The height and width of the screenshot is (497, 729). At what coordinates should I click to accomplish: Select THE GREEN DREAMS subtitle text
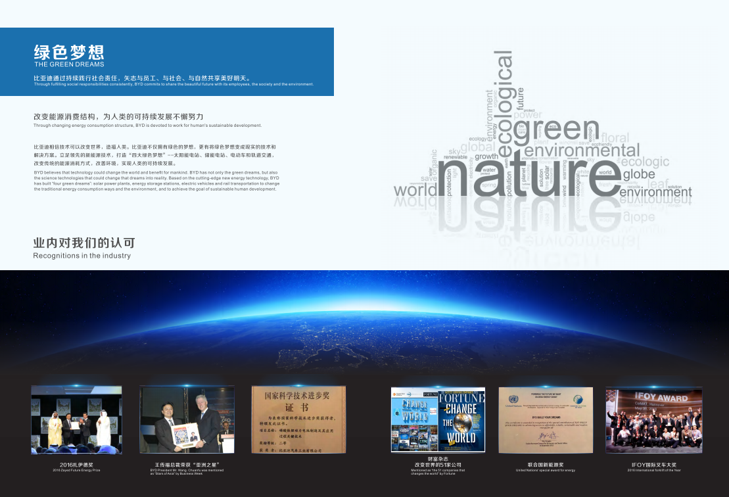point(69,64)
